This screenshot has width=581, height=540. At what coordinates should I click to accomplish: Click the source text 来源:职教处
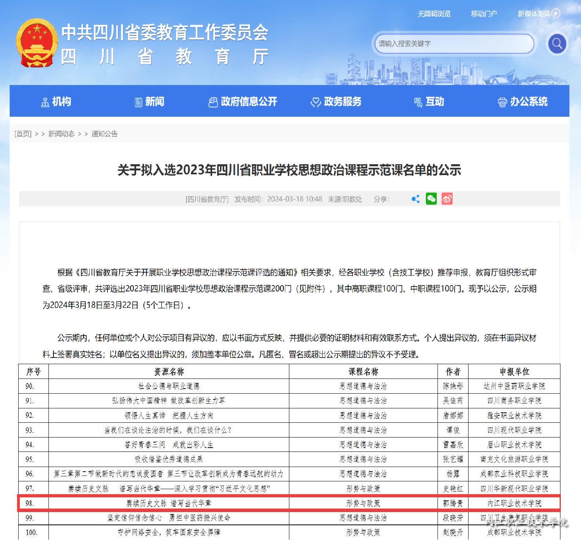345,199
